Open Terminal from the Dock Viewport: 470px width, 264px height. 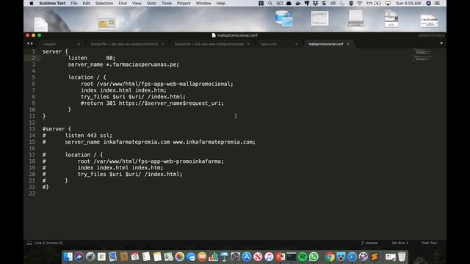(x=292, y=257)
